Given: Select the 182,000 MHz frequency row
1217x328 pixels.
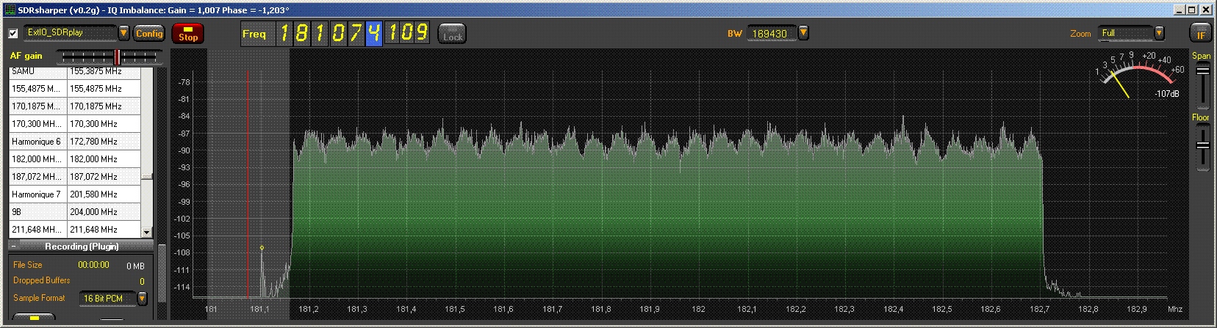Looking at the screenshot, I should (x=75, y=159).
